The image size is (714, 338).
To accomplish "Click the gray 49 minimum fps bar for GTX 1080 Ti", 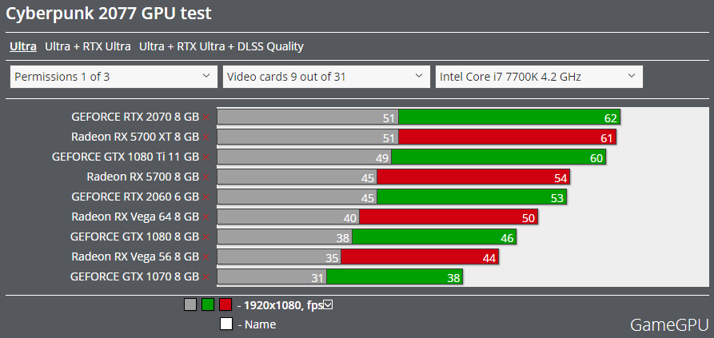I will 304,157.
